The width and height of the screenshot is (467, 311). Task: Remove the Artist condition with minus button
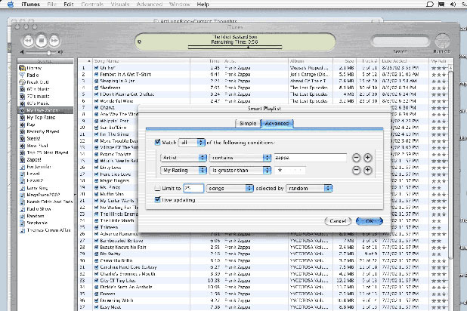point(355,157)
